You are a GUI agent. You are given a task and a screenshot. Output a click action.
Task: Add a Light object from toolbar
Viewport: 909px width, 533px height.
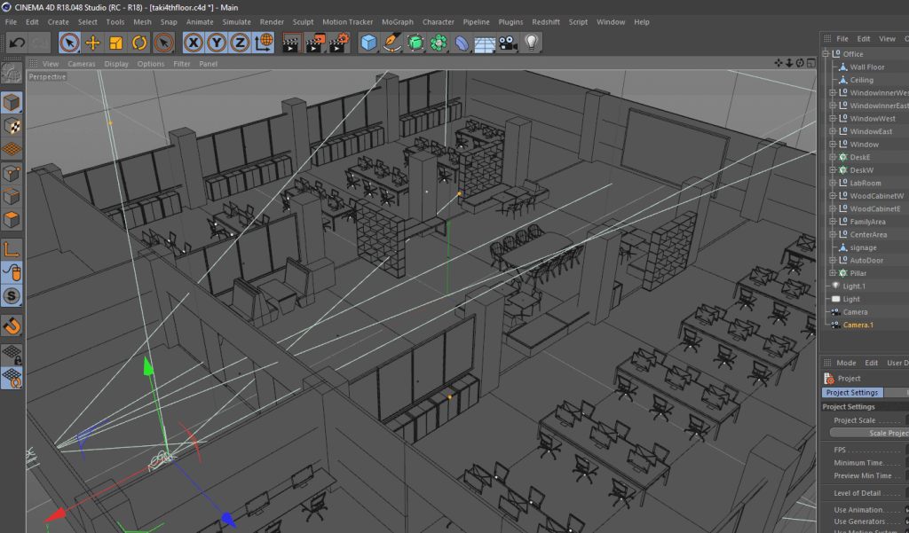pyautogui.click(x=532, y=43)
